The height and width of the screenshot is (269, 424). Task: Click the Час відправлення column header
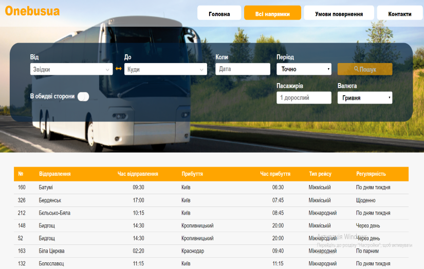[x=138, y=174]
